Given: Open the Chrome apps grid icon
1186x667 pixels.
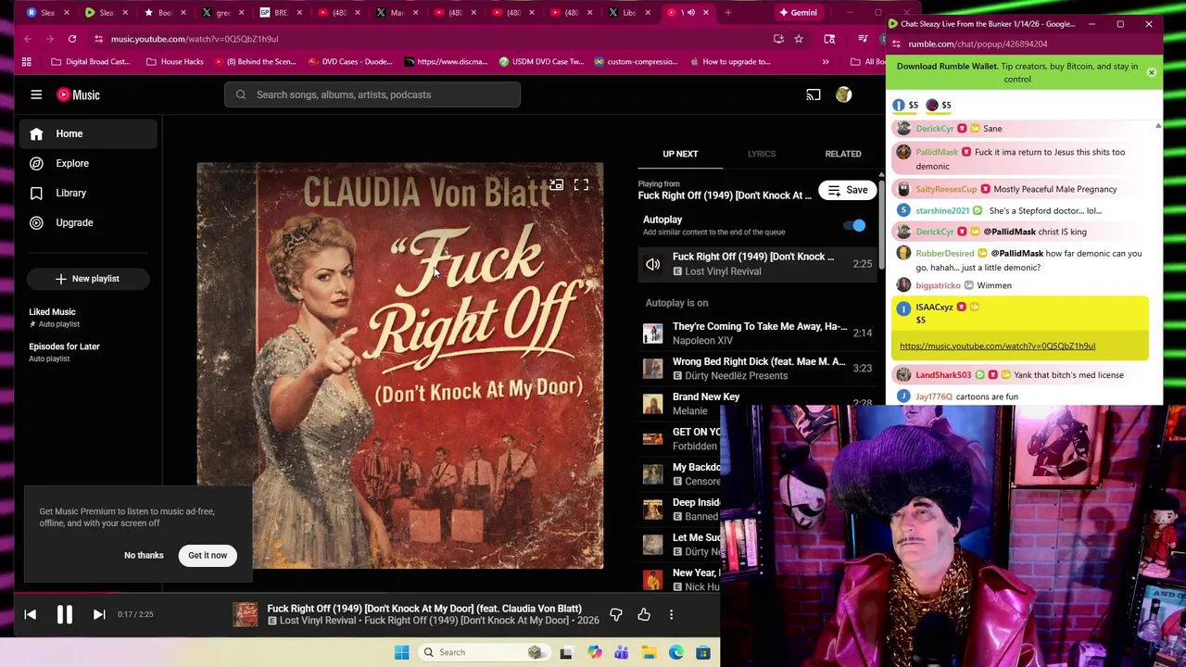Looking at the screenshot, I should pyautogui.click(x=27, y=62).
